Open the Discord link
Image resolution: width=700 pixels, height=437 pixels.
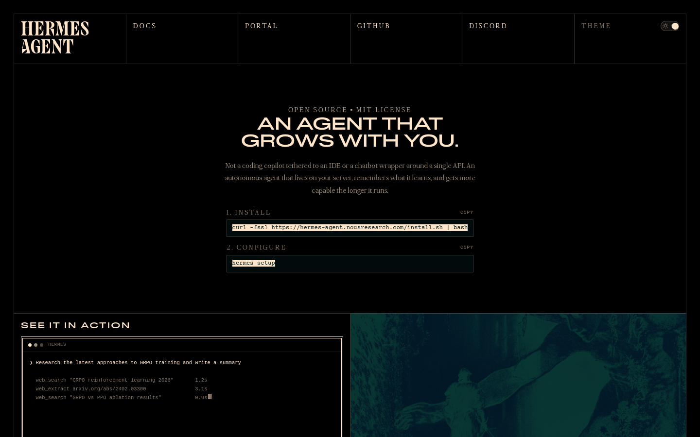pyautogui.click(x=488, y=26)
